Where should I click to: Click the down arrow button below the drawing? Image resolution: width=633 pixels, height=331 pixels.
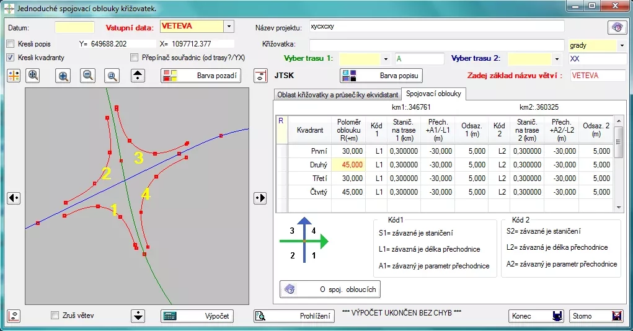(138, 316)
